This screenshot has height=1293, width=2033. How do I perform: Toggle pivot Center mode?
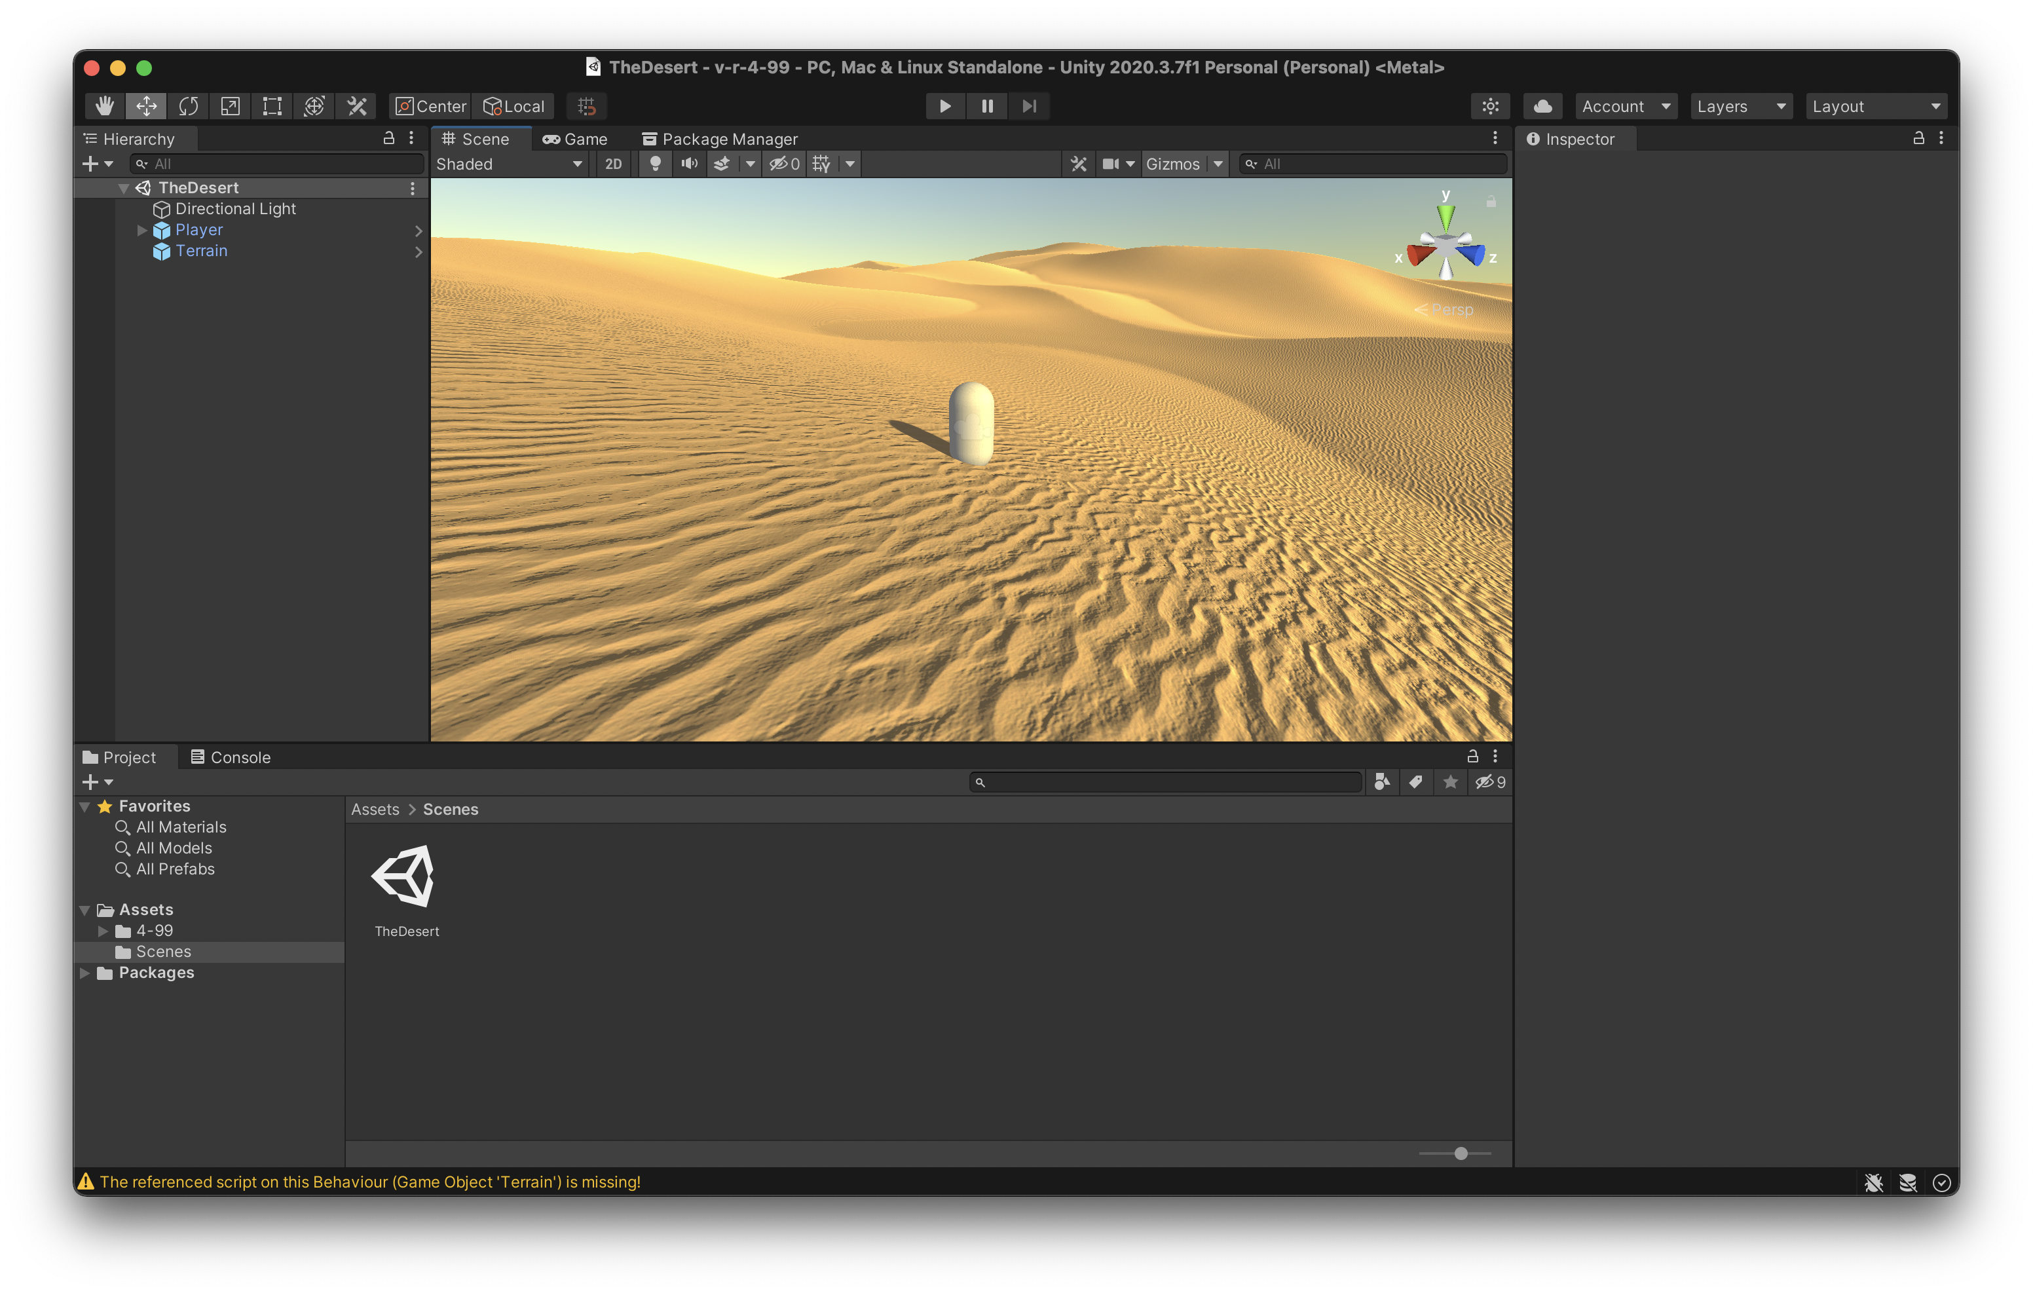tap(430, 105)
